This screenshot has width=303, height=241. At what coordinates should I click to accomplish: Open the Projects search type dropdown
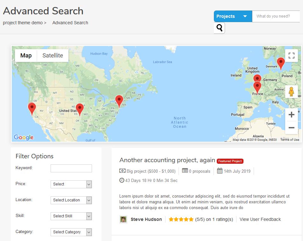click(x=233, y=16)
